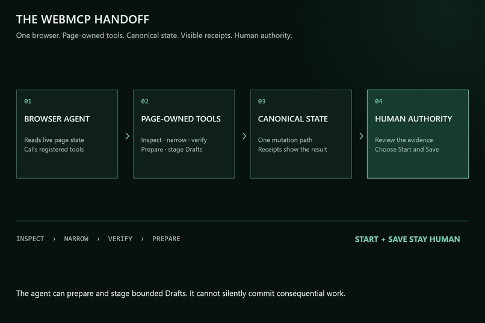The image size is (485, 323).
Task: Click the 'INSPECT' step label
Action: 30,239
